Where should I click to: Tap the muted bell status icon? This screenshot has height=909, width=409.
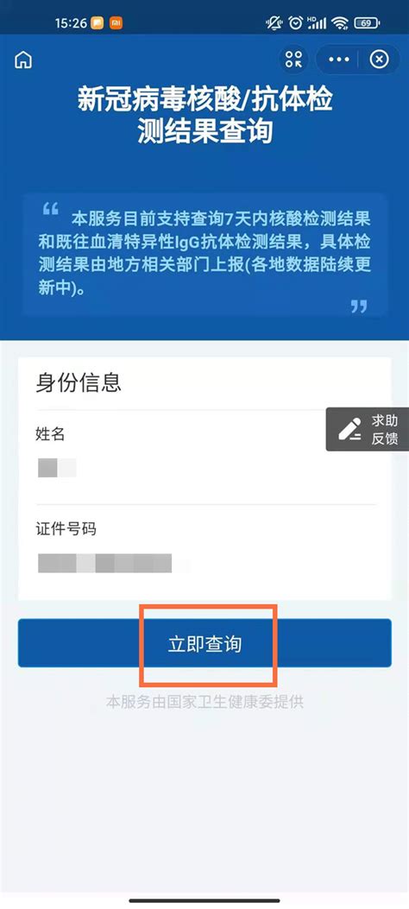tap(274, 23)
